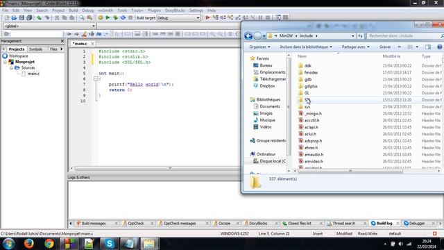Go back in the Explorer window
The height and width of the screenshot is (250, 444).
click(x=248, y=36)
